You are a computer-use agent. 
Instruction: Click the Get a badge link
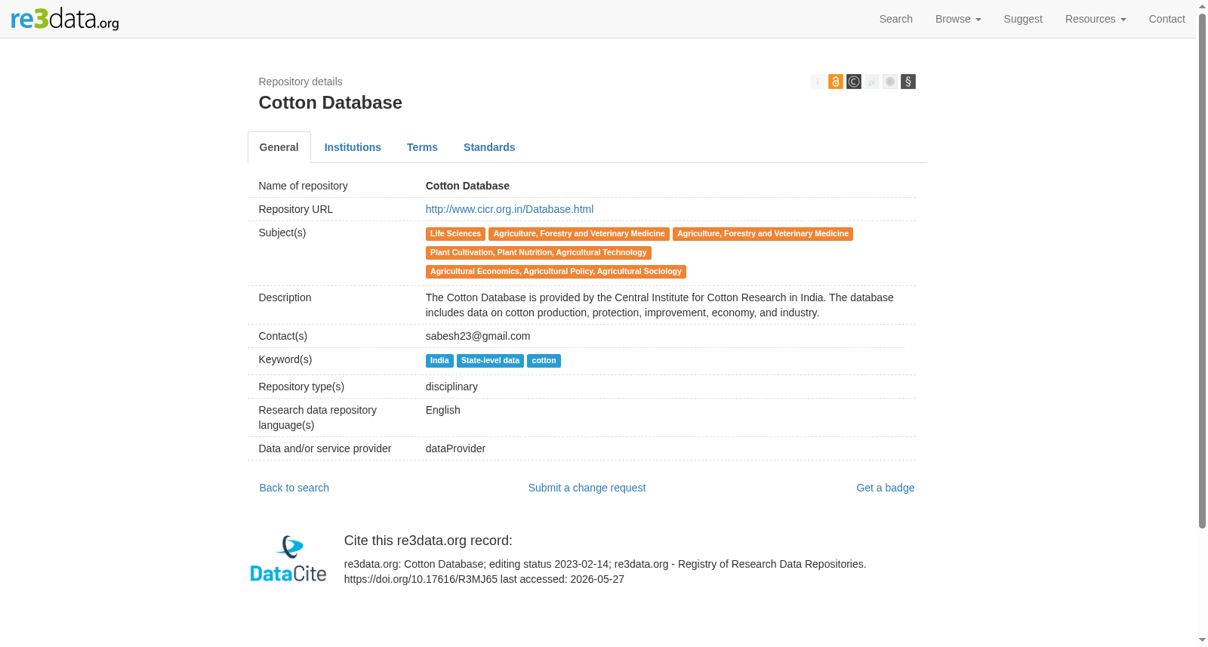(x=885, y=488)
